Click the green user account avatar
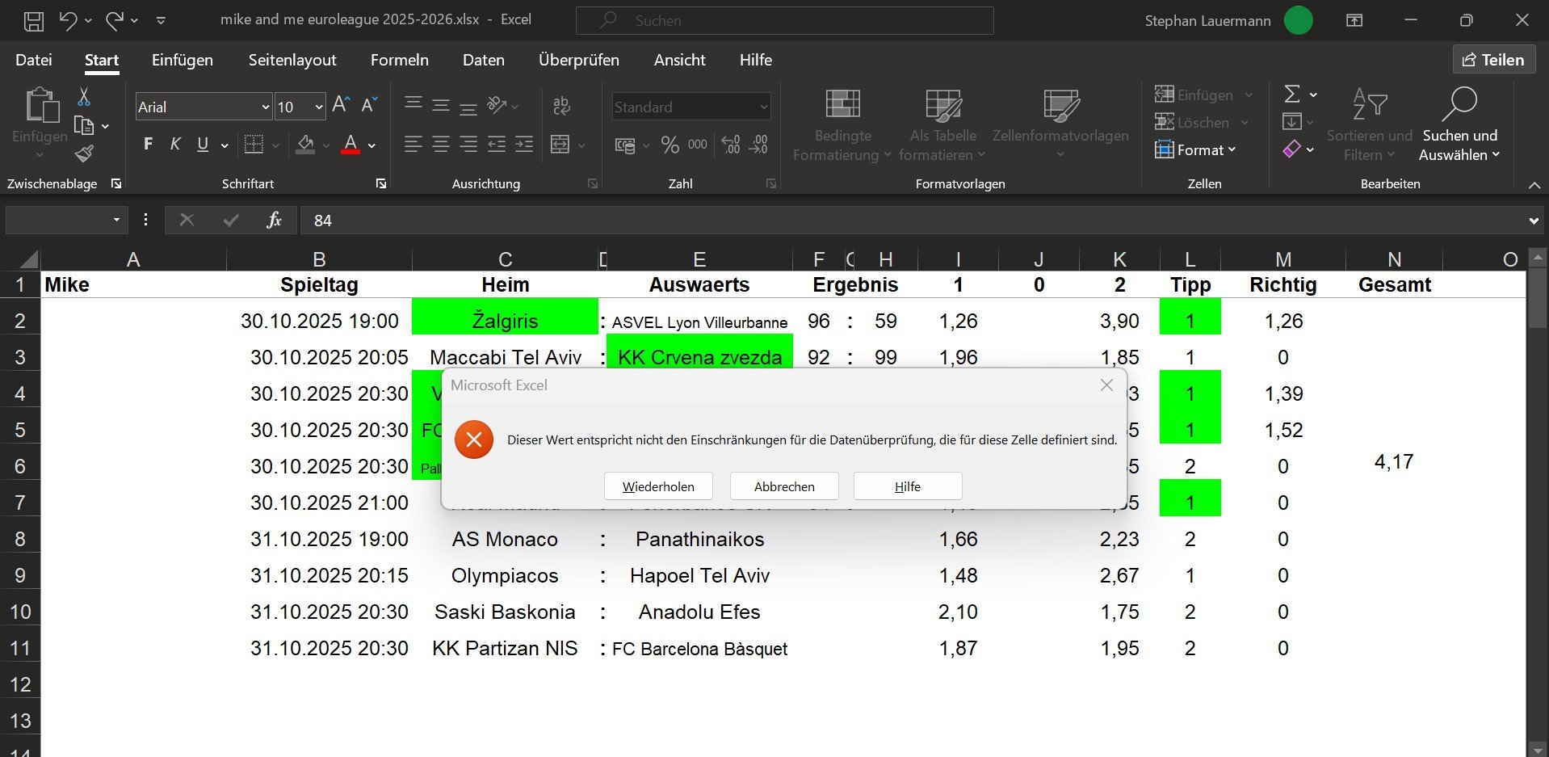 [x=1298, y=21]
